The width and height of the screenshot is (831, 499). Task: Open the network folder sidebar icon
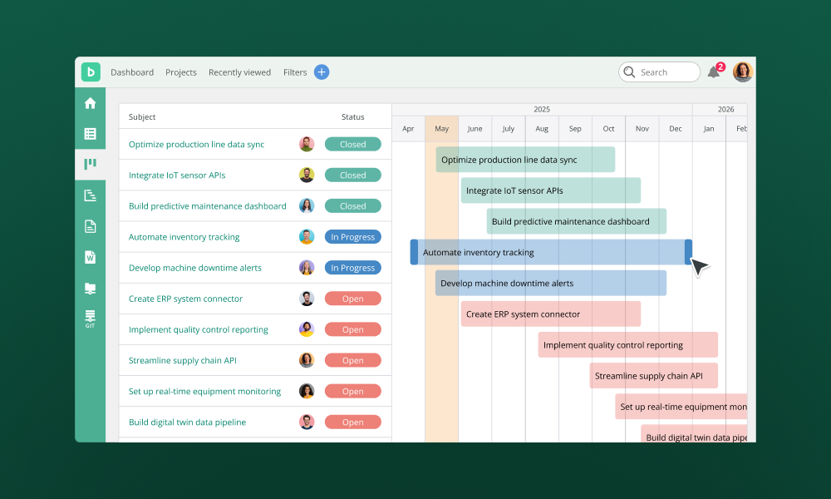coord(90,288)
